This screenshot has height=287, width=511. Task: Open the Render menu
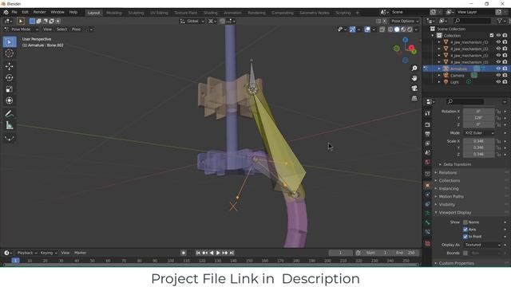[40, 12]
